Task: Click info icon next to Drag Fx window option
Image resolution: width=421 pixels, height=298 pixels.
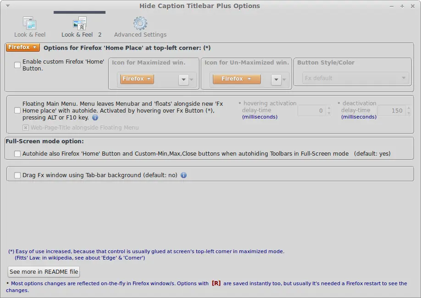Action: pyautogui.click(x=183, y=175)
